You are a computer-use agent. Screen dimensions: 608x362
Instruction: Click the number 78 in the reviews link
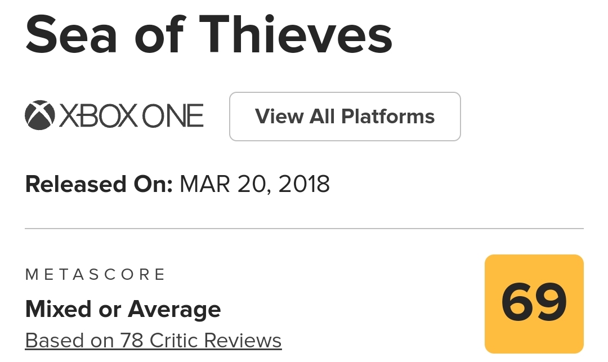(131, 341)
